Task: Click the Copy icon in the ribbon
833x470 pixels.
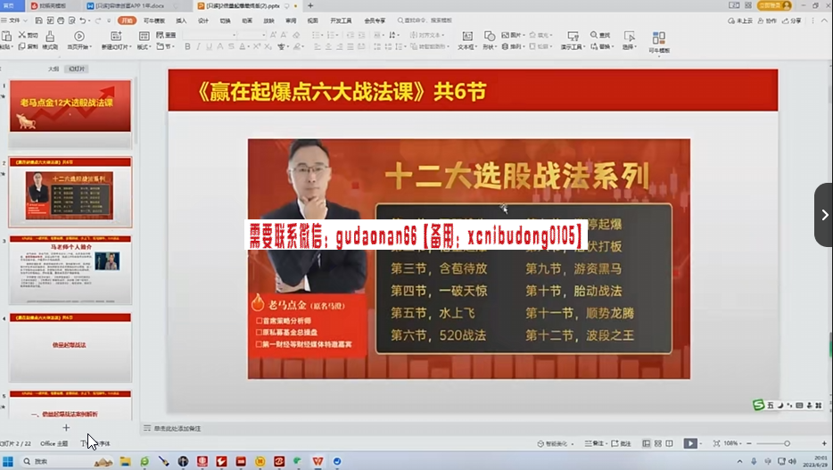Action: (21, 46)
